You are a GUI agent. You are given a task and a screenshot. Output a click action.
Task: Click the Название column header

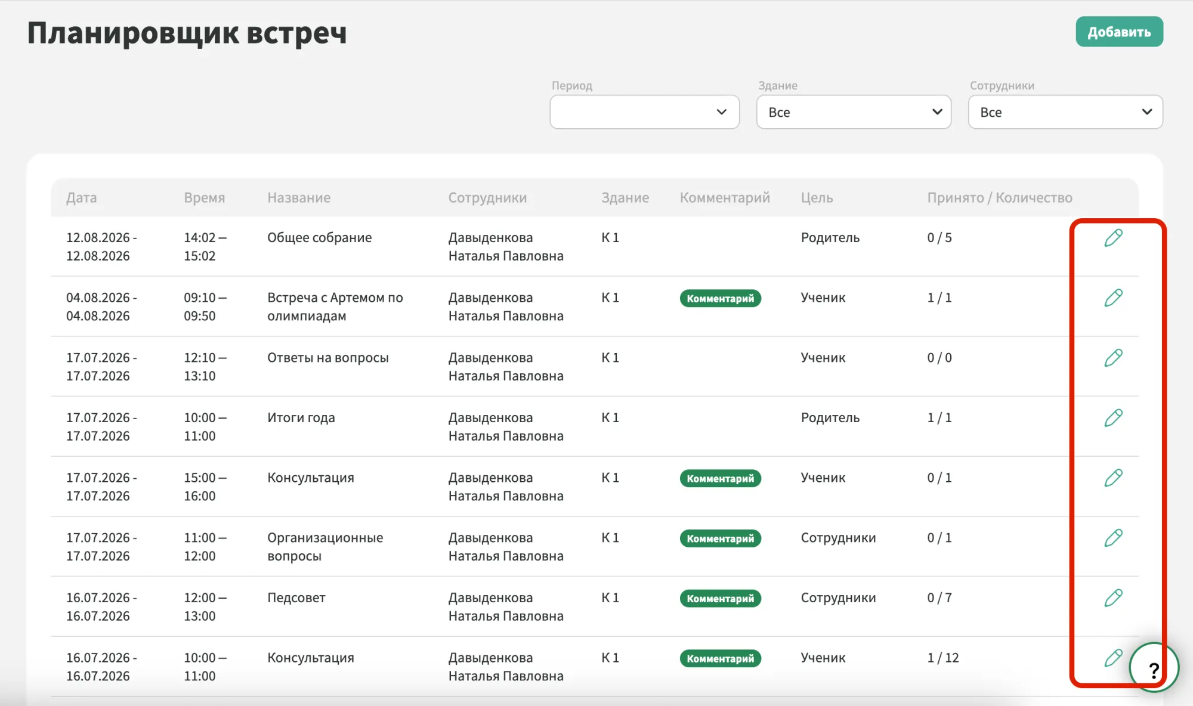pyautogui.click(x=298, y=197)
